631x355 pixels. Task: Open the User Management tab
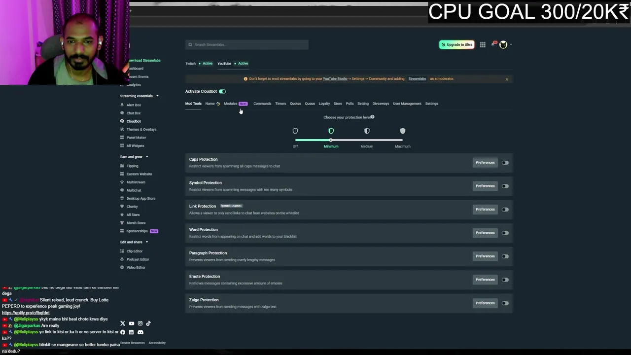coord(407,104)
